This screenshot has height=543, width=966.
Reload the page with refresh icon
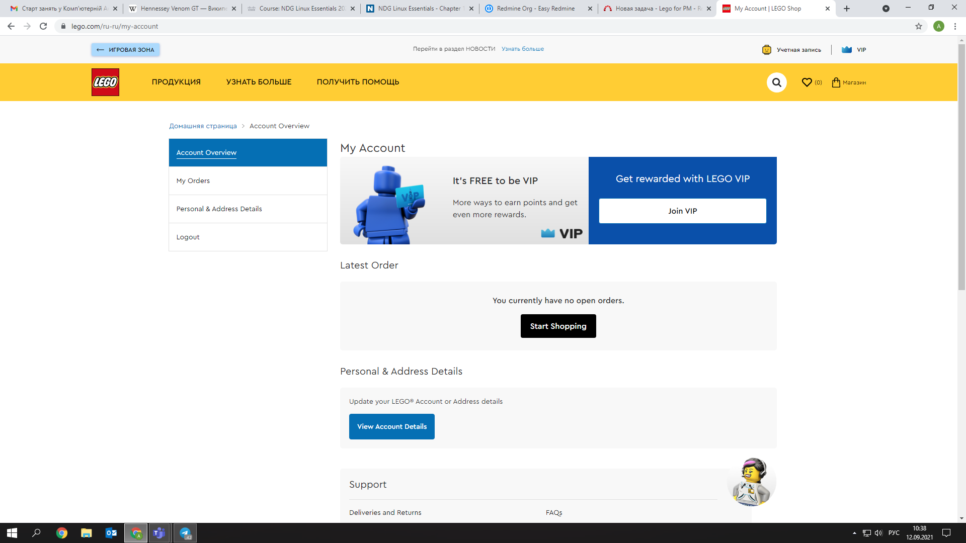tap(43, 26)
